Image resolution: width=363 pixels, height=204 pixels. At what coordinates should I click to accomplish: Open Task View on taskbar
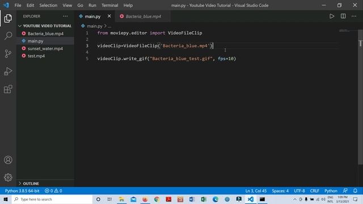(x=109, y=199)
